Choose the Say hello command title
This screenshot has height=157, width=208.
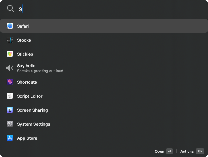tap(26, 66)
